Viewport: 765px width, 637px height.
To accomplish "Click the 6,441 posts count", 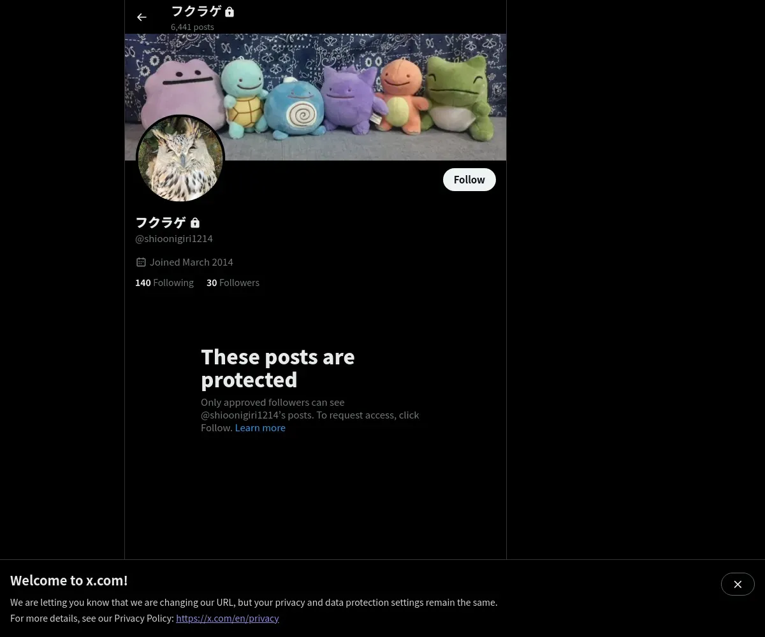I will 193,27.
